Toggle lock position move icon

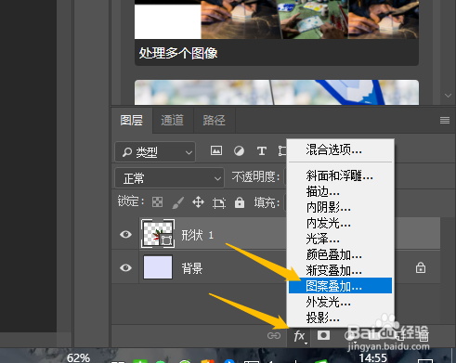click(198, 202)
